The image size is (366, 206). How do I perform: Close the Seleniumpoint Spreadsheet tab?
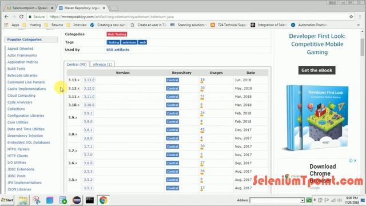pos(52,8)
